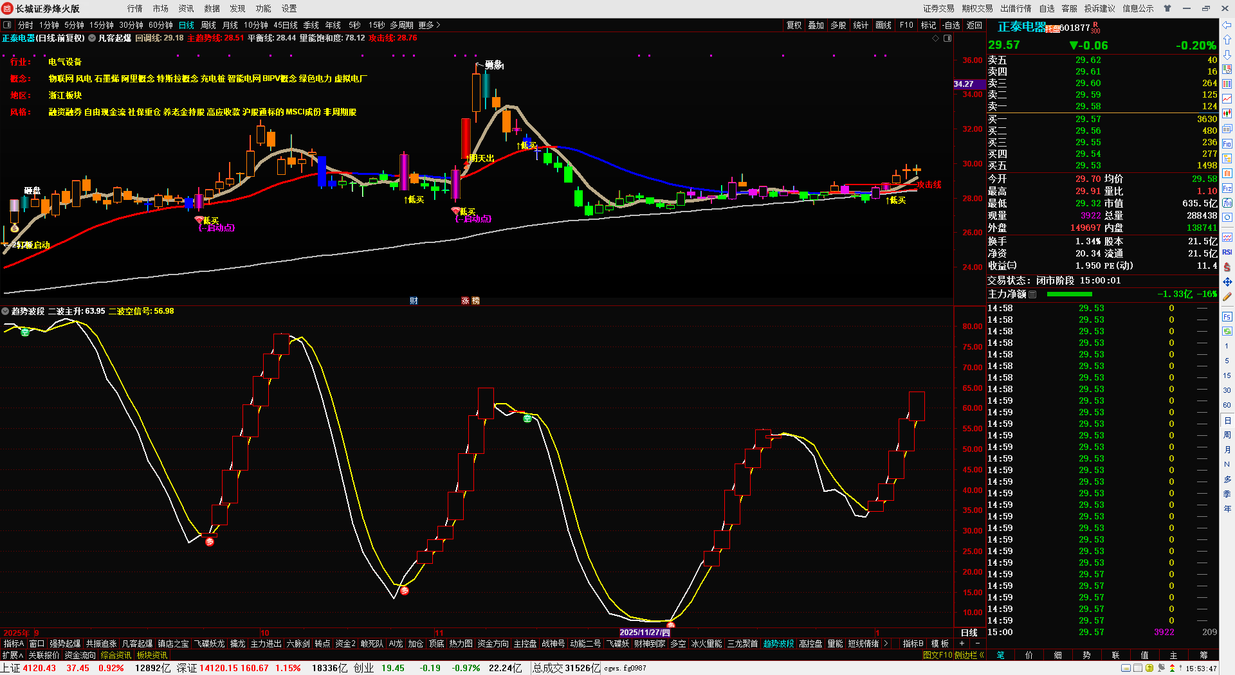The height and width of the screenshot is (675, 1235).
Task: Expand the 更多 periods dropdown
Action: [429, 25]
